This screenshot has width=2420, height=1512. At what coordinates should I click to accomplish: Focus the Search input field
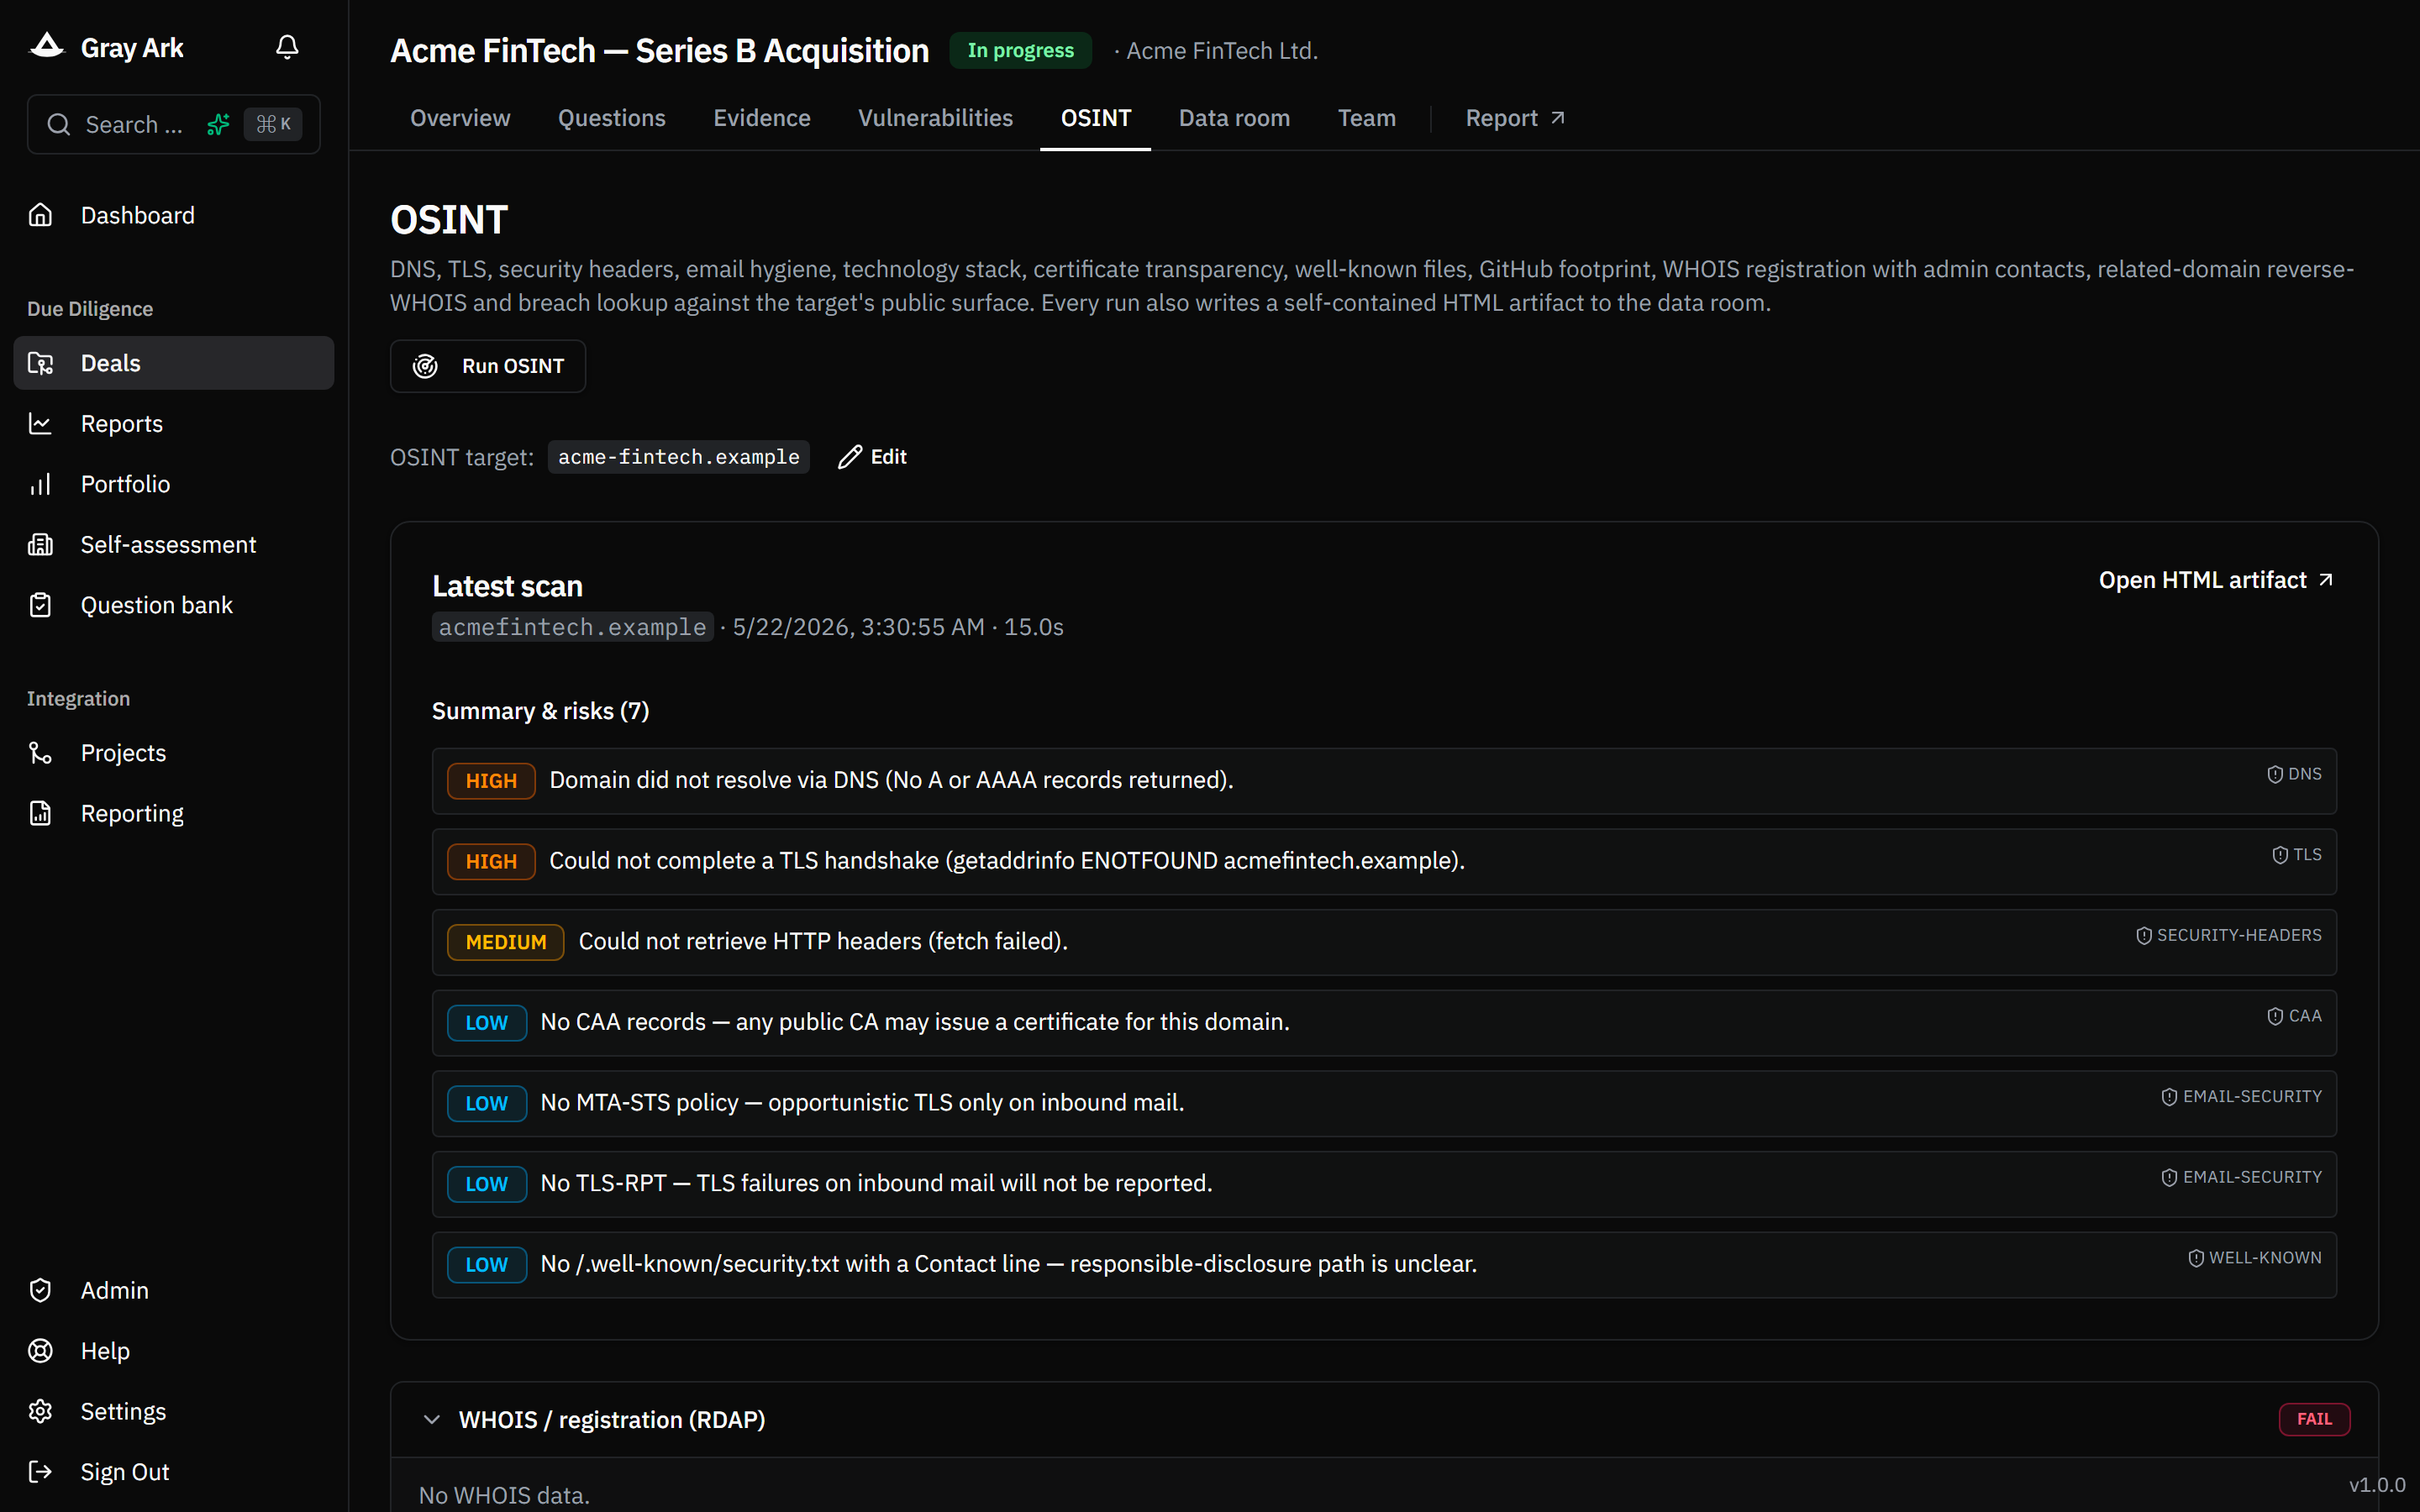tap(174, 125)
